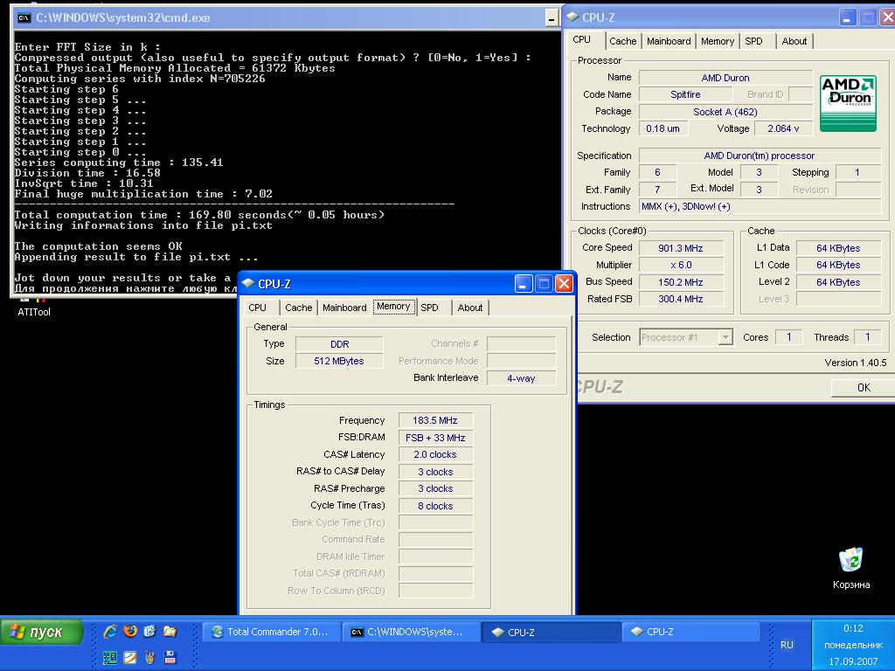
Task: Activate the first CPU-Z taskbar button
Action: coord(552,633)
